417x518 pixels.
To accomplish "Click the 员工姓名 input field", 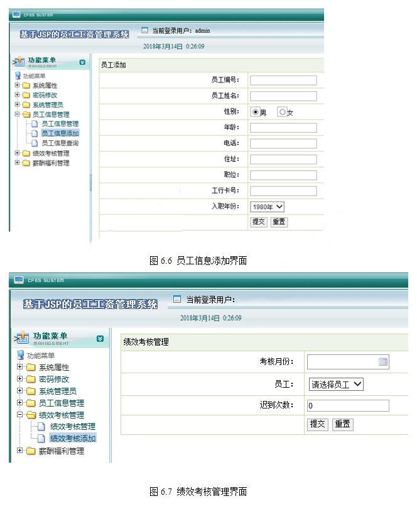I will pyautogui.click(x=283, y=96).
